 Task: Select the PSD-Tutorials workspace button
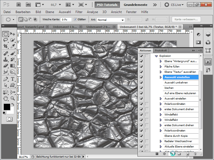coord(107,5)
